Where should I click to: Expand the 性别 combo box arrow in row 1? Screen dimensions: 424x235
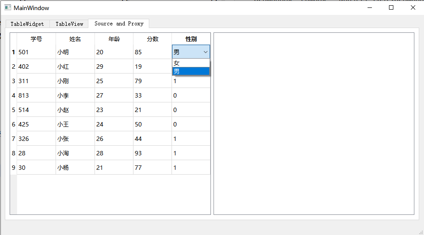point(206,52)
